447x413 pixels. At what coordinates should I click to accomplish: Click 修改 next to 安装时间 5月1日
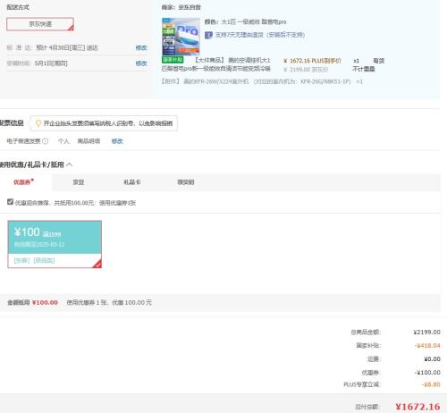pyautogui.click(x=141, y=63)
